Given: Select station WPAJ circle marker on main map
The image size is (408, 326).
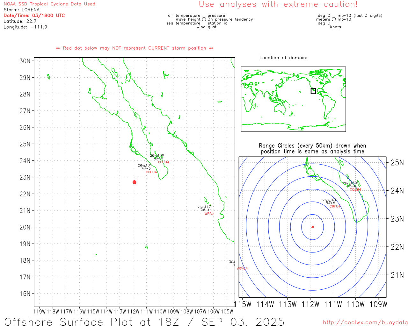Looking at the screenshot, I should (x=203, y=209).
